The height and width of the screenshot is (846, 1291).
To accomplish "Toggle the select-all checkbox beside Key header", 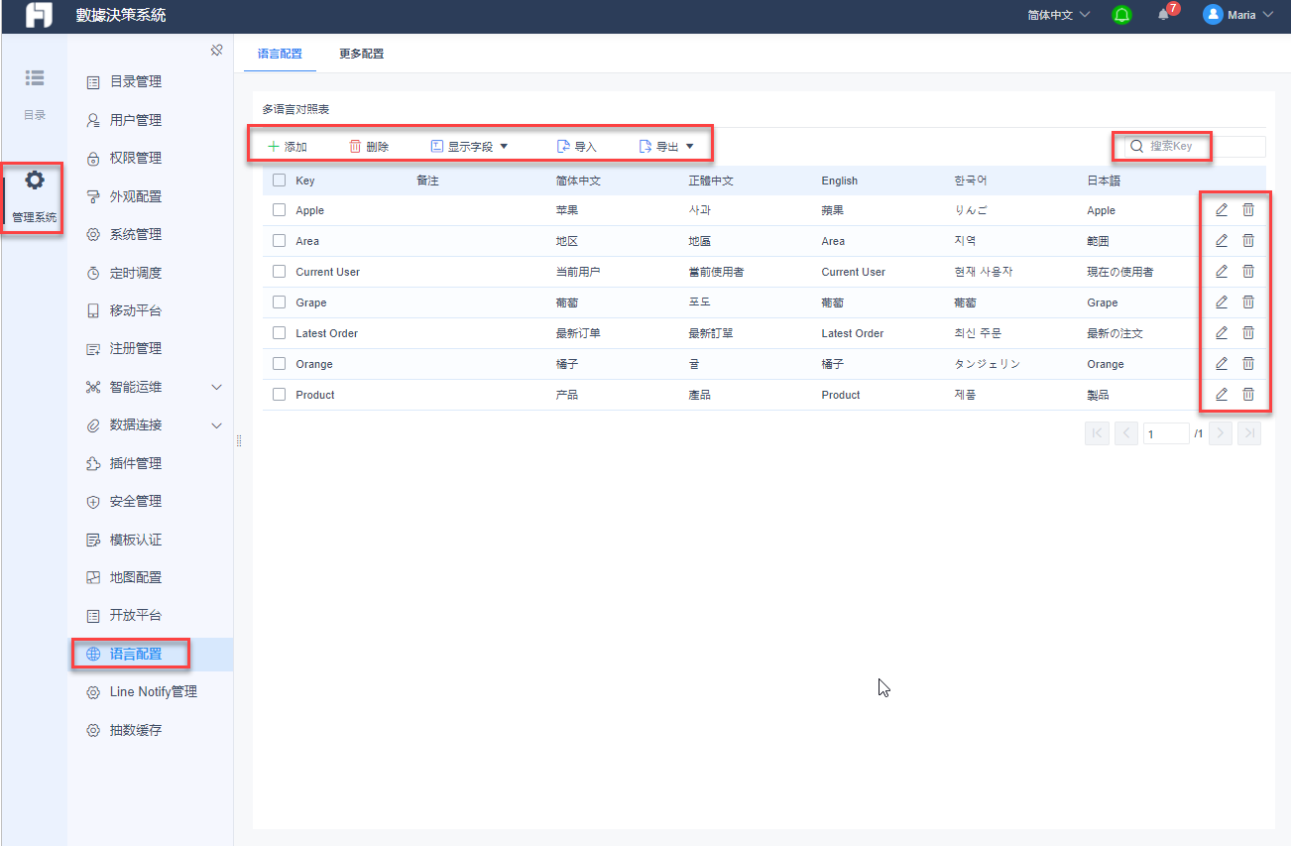I will [279, 181].
